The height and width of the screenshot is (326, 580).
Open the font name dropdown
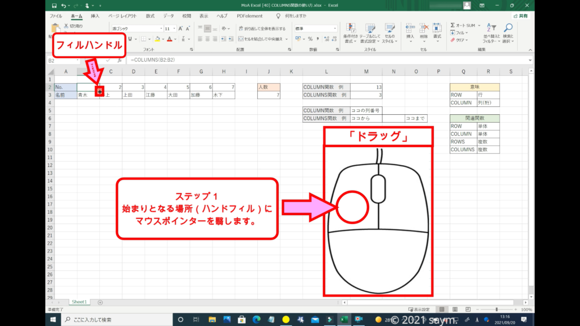click(x=160, y=28)
